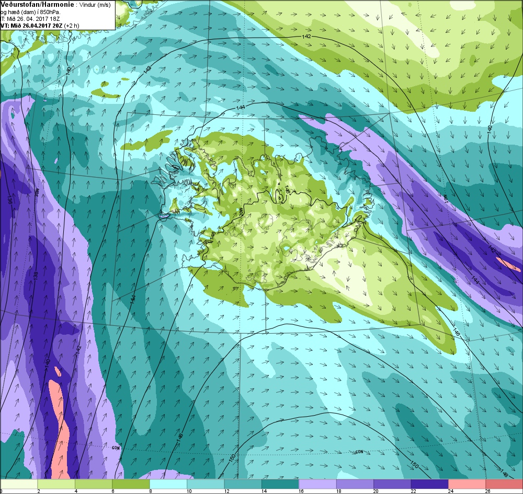This screenshot has width=523, height=494.
Task: Select the "og hæð (dam) í 850hPa." line
Action: point(30,13)
